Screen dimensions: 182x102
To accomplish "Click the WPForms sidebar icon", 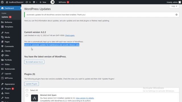I will click(x=3, y=78).
